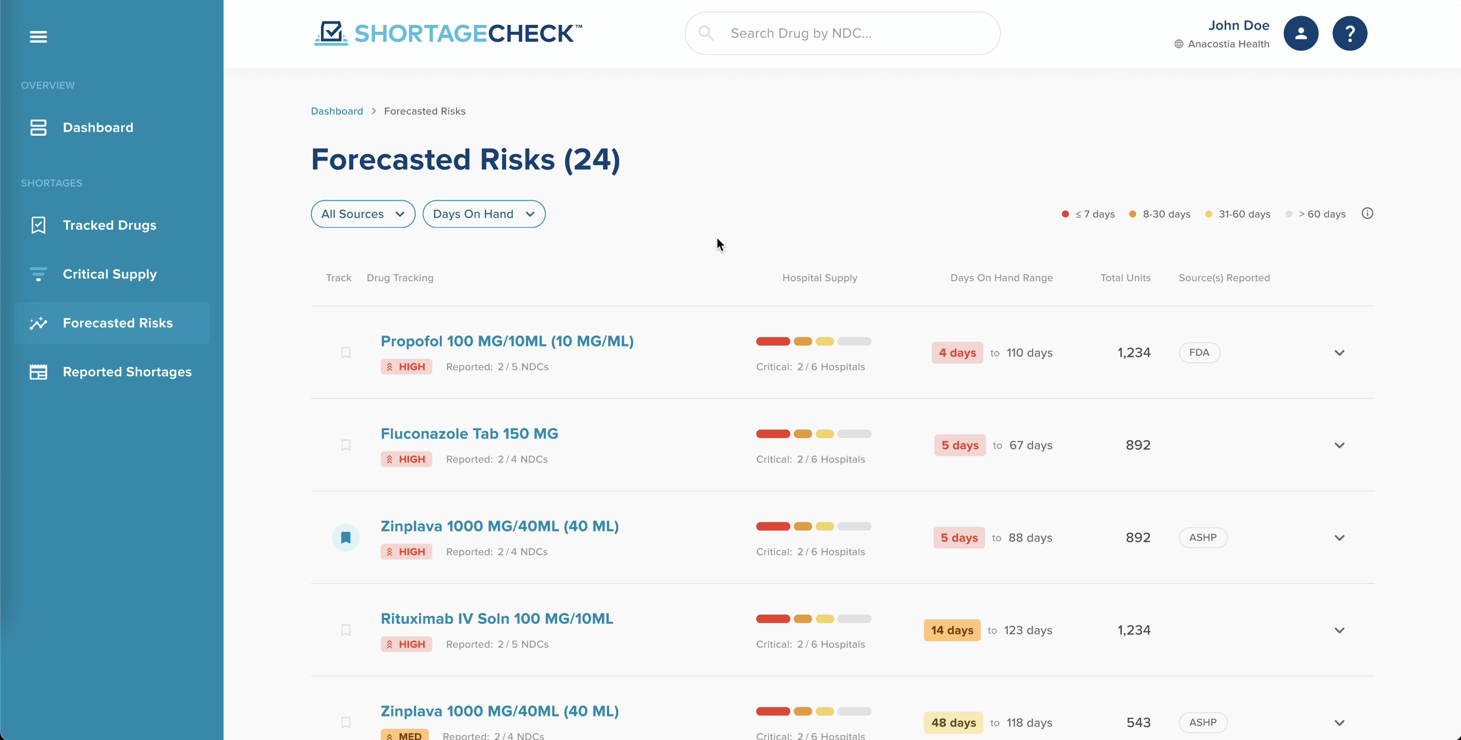Open Critical Supply in sidebar
1461x740 pixels.
pyautogui.click(x=112, y=274)
